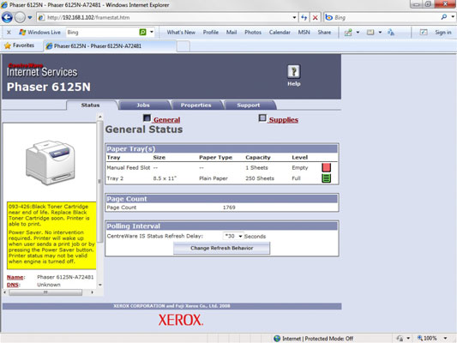
Task: Click the Refresh page icon
Action: point(304,18)
